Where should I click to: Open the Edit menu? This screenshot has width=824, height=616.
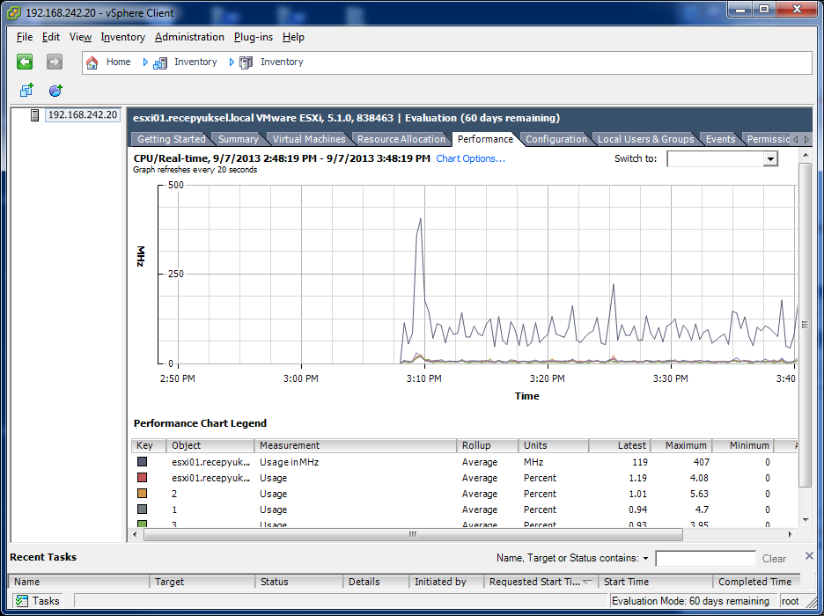51,37
